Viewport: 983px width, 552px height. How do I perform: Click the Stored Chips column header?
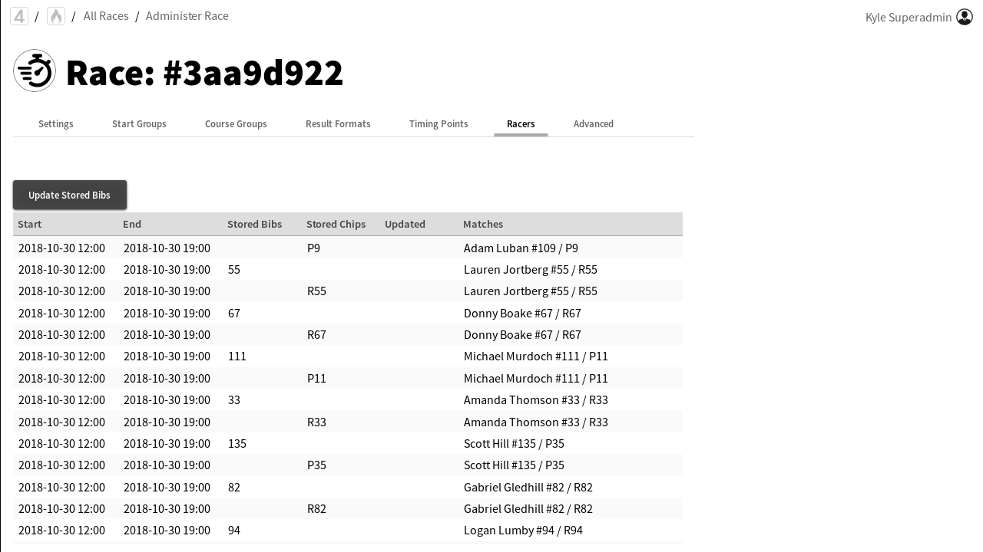tap(336, 224)
